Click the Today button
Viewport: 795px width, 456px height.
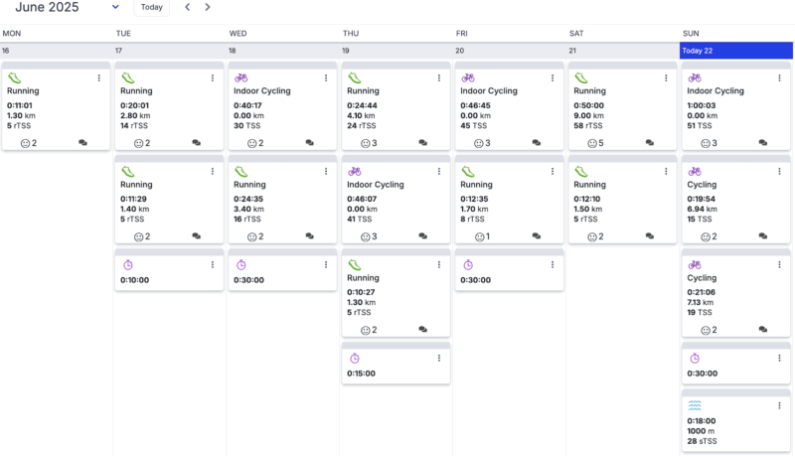pyautogui.click(x=151, y=7)
